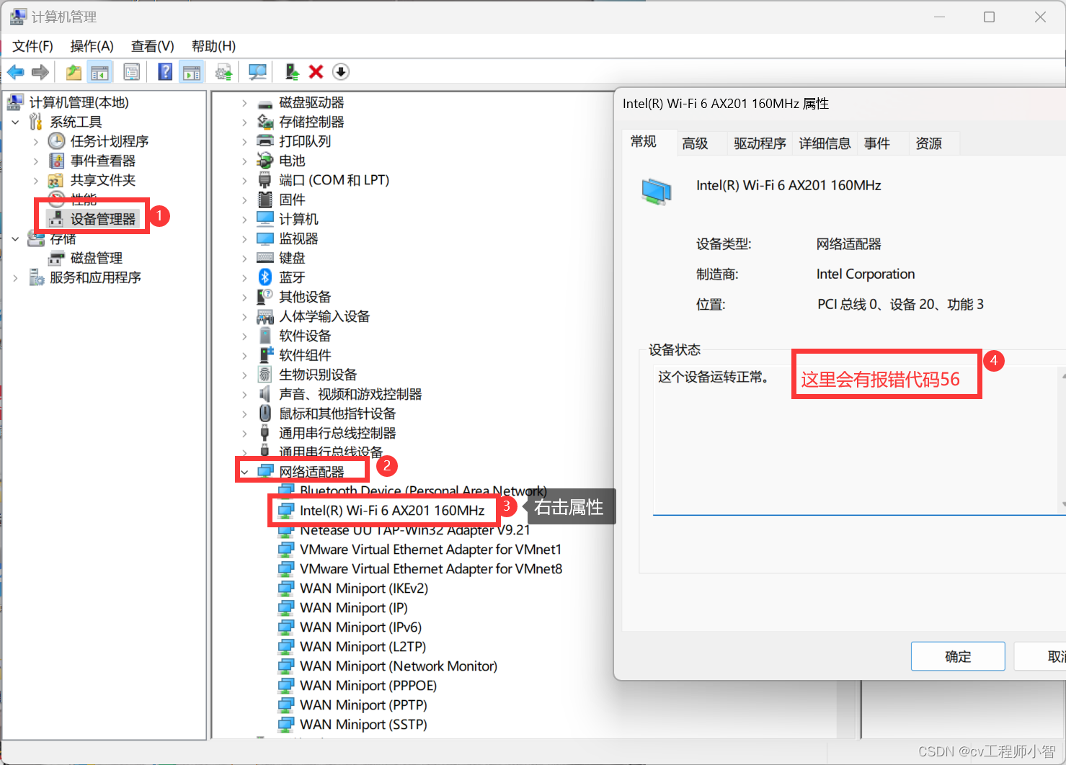Expand the 磁盘驱动器 category
This screenshot has height=765, width=1066.
244,102
